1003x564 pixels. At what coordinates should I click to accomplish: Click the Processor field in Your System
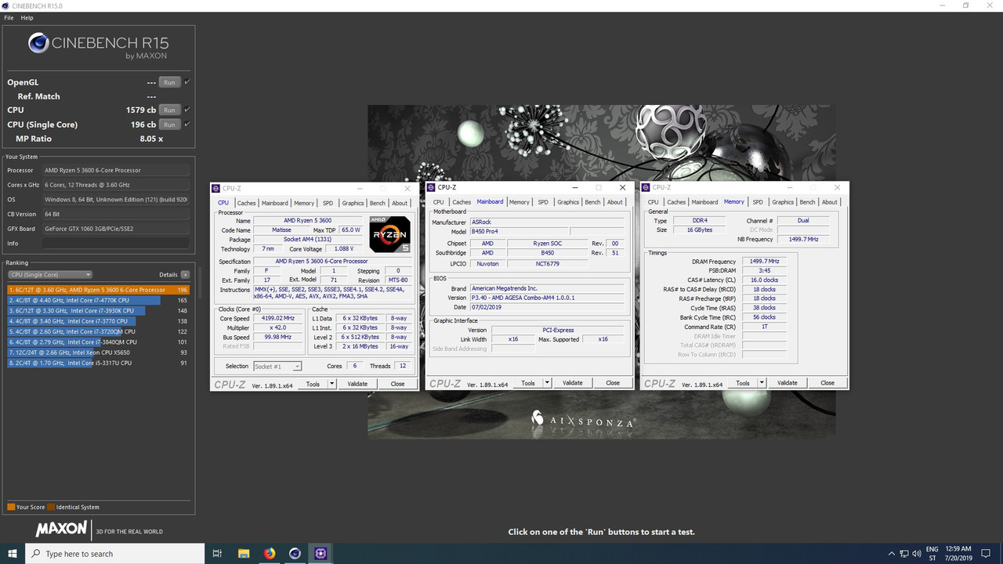tap(116, 170)
